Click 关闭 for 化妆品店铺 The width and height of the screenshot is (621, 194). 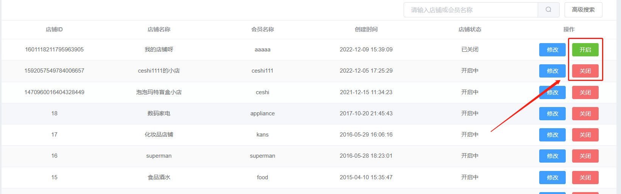point(585,135)
